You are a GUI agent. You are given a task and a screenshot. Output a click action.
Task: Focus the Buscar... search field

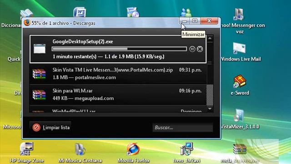183,128
